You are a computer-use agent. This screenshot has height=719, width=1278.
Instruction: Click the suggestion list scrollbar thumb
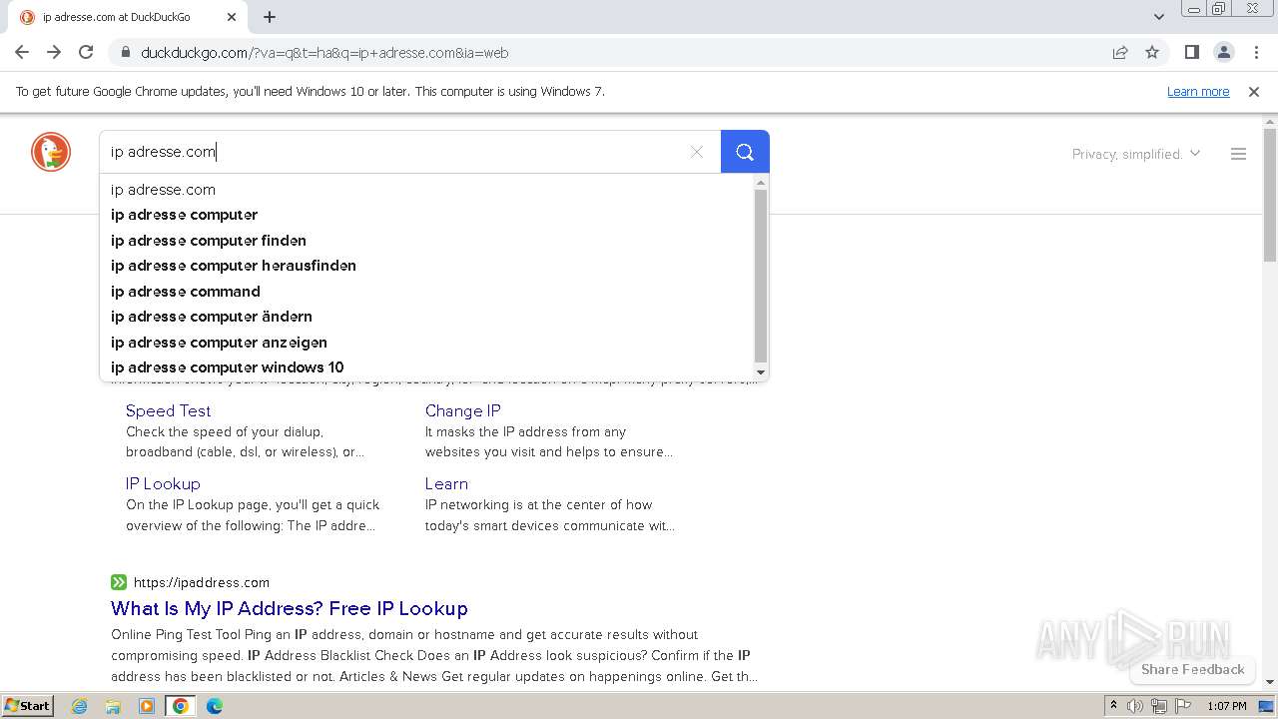pyautogui.click(x=761, y=276)
